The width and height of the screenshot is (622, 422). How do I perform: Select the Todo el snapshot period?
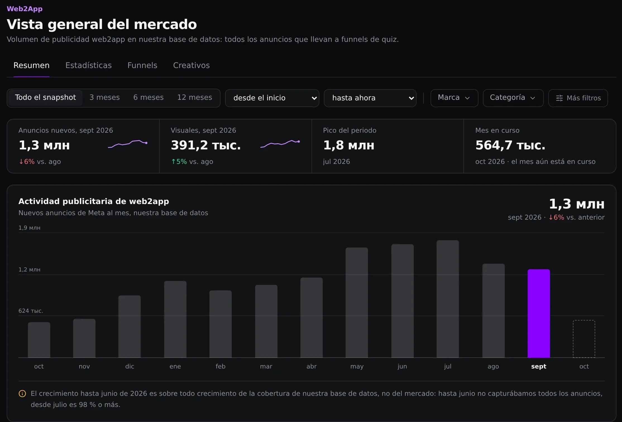coord(46,98)
